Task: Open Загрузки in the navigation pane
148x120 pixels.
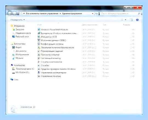Action: click(x=20, y=29)
